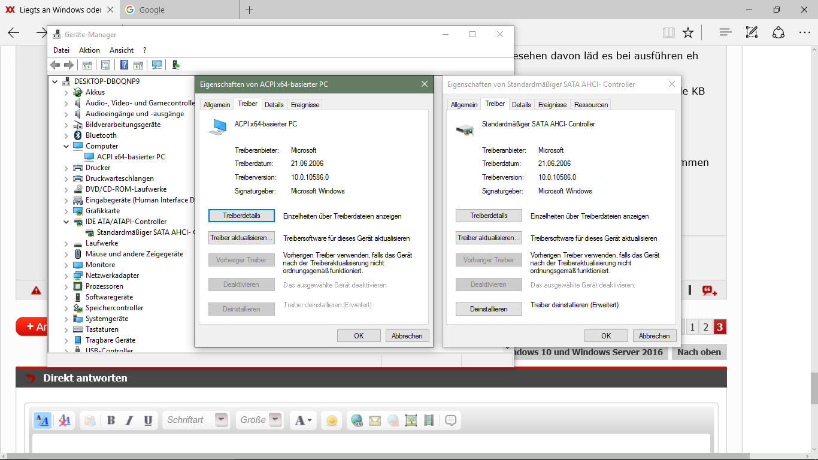Click the Back arrow in Geräte-Manager toolbar
818x460 pixels.
pyautogui.click(x=55, y=65)
